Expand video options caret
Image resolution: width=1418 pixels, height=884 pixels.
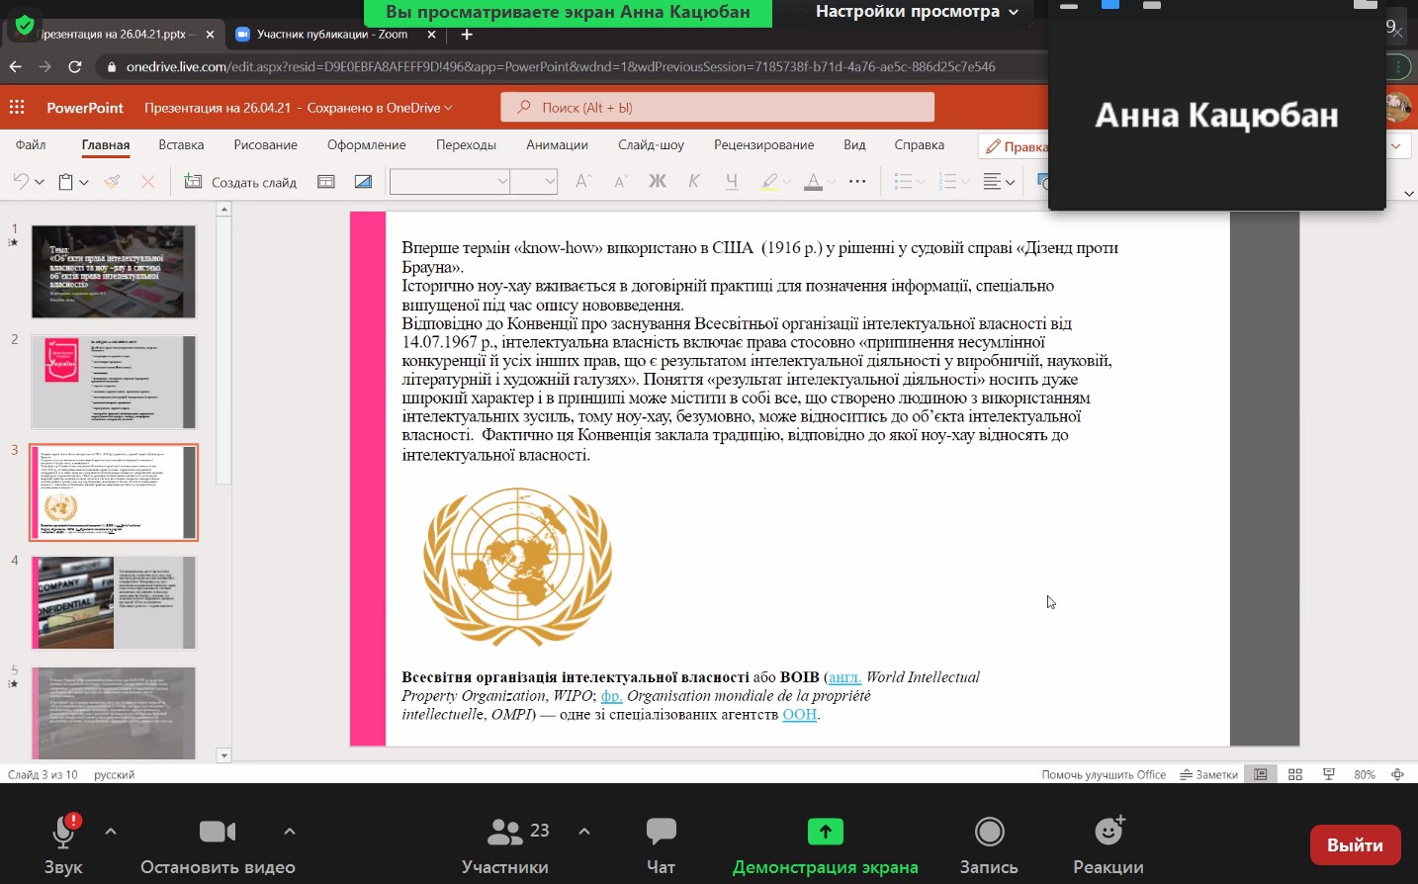[290, 831]
